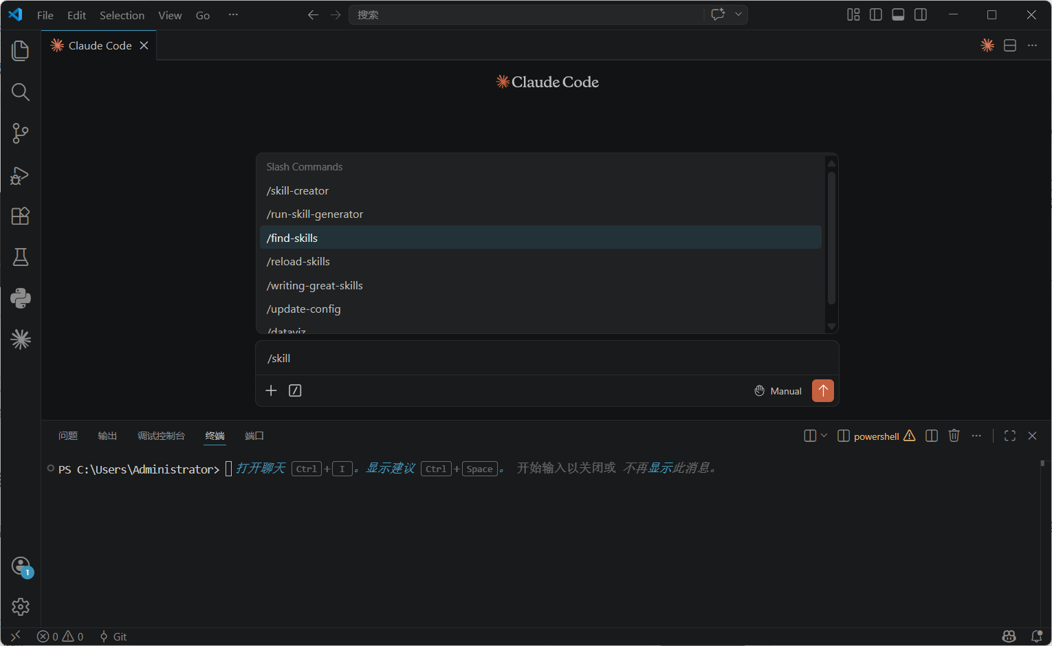Select the powershell terminal instance
1052x646 pixels.
pos(876,436)
